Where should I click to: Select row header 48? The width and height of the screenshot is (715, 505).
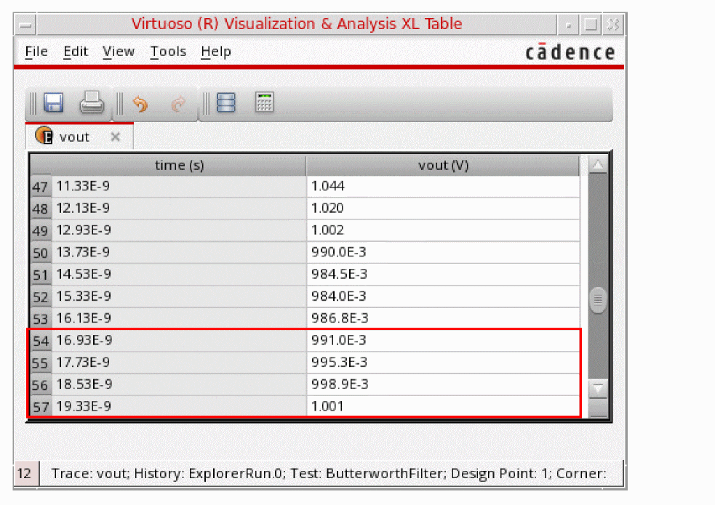pyautogui.click(x=41, y=209)
